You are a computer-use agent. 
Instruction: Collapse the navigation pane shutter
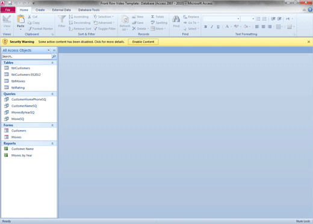[x=54, y=50]
